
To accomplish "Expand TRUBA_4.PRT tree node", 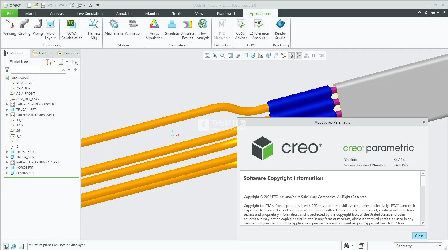I will [x=7, y=109].
